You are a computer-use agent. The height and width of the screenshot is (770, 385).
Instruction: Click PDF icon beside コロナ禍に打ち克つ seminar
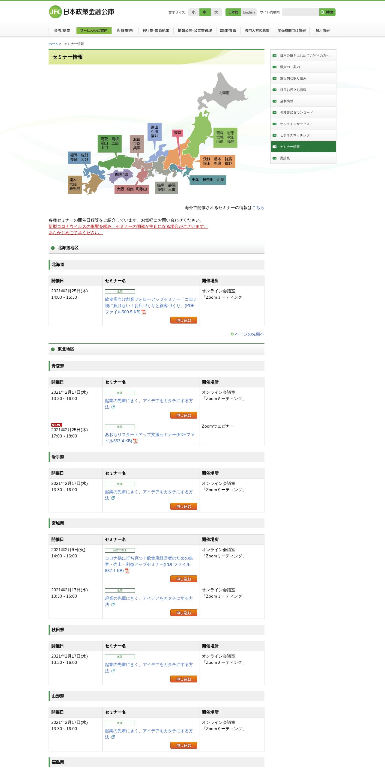[127, 571]
